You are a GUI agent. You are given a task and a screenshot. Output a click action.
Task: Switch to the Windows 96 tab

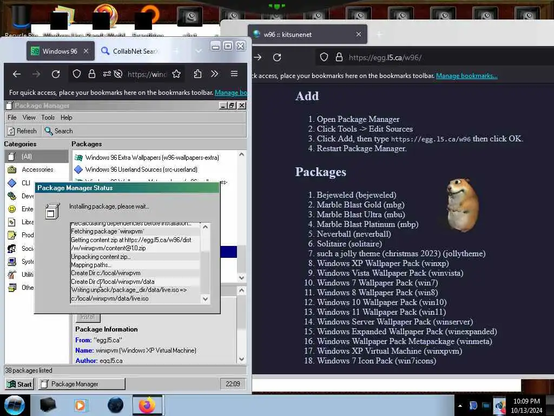pos(61,51)
